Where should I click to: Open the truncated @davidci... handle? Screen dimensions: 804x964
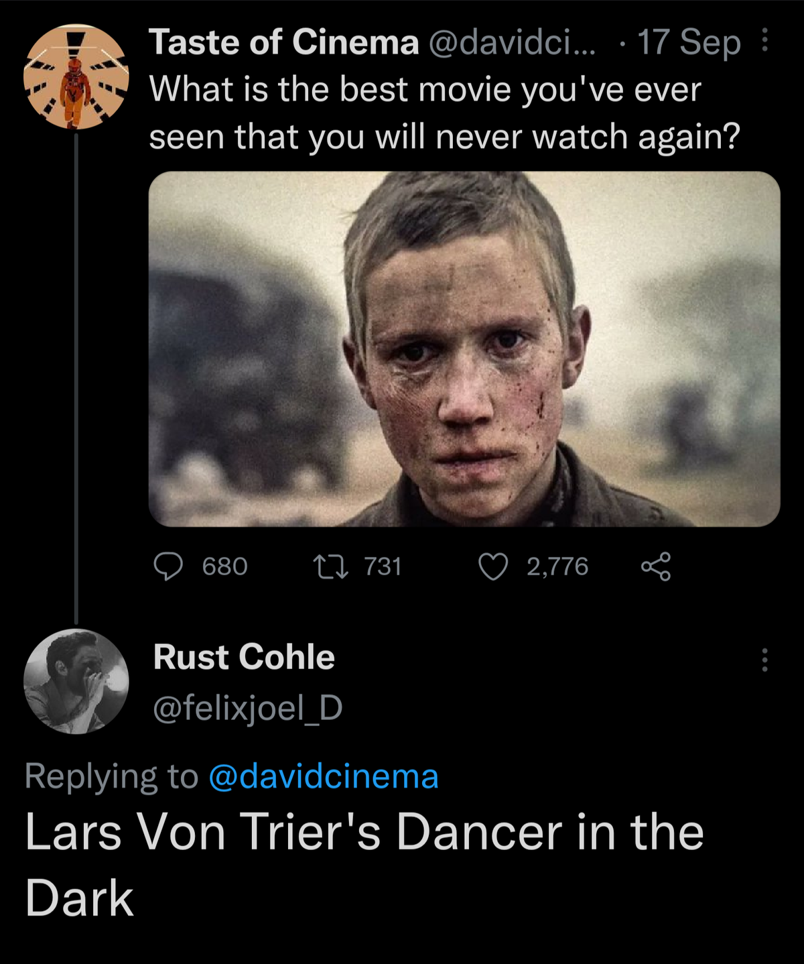click(511, 43)
